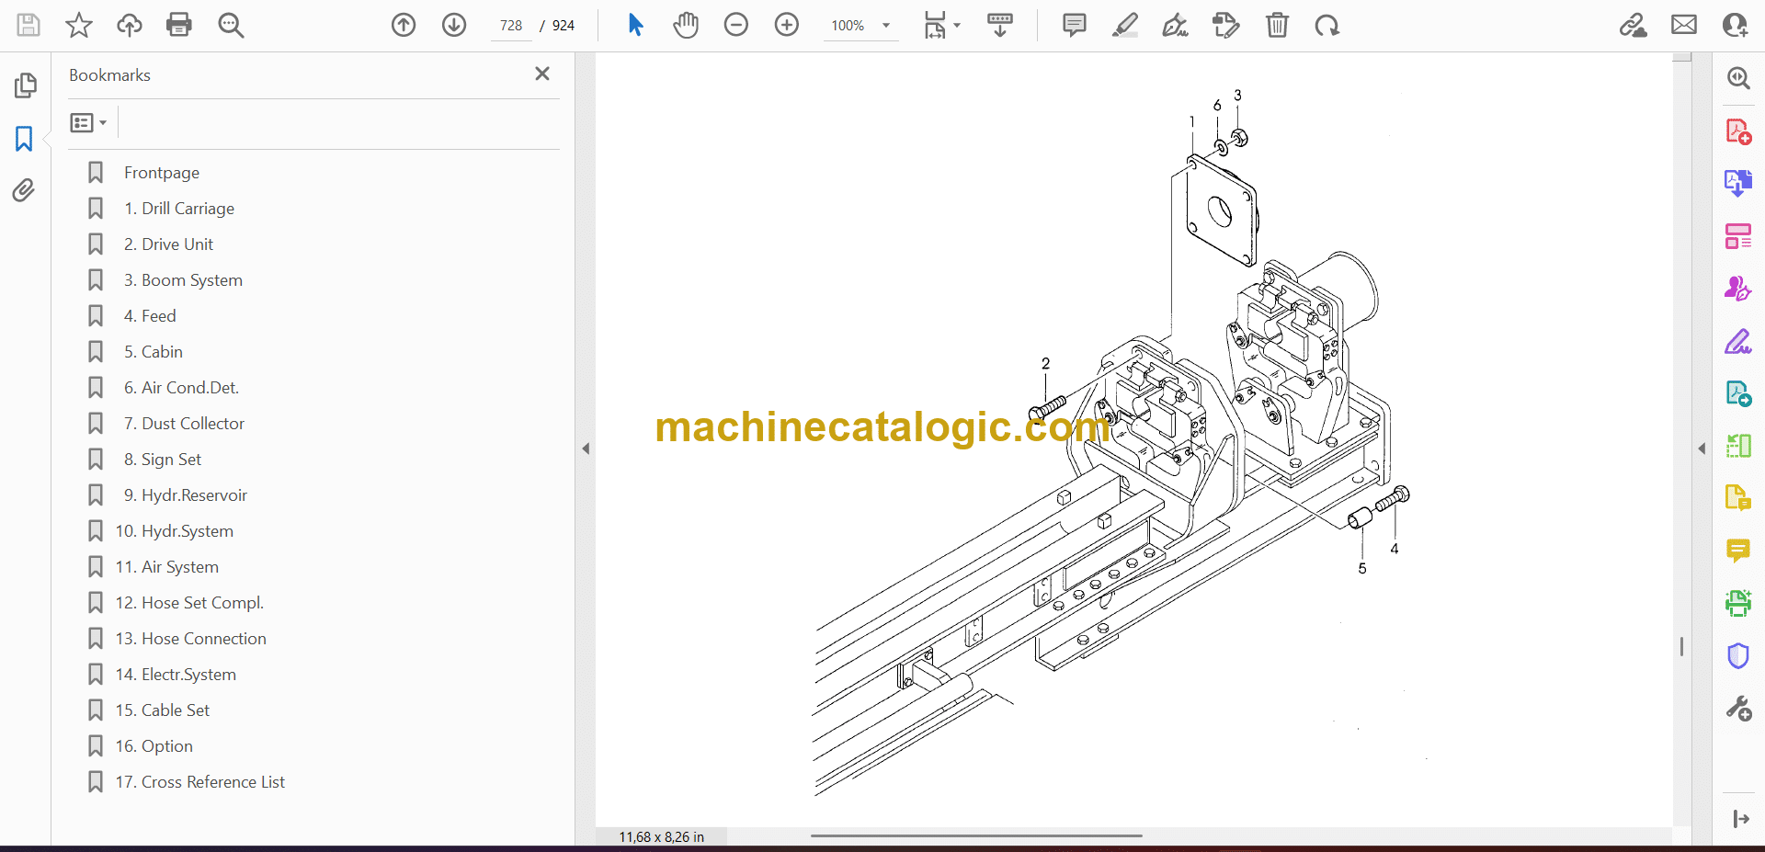Viewport: 1765px width, 852px height.
Task: Collapse the left navigation pane arrow
Action: point(586,449)
